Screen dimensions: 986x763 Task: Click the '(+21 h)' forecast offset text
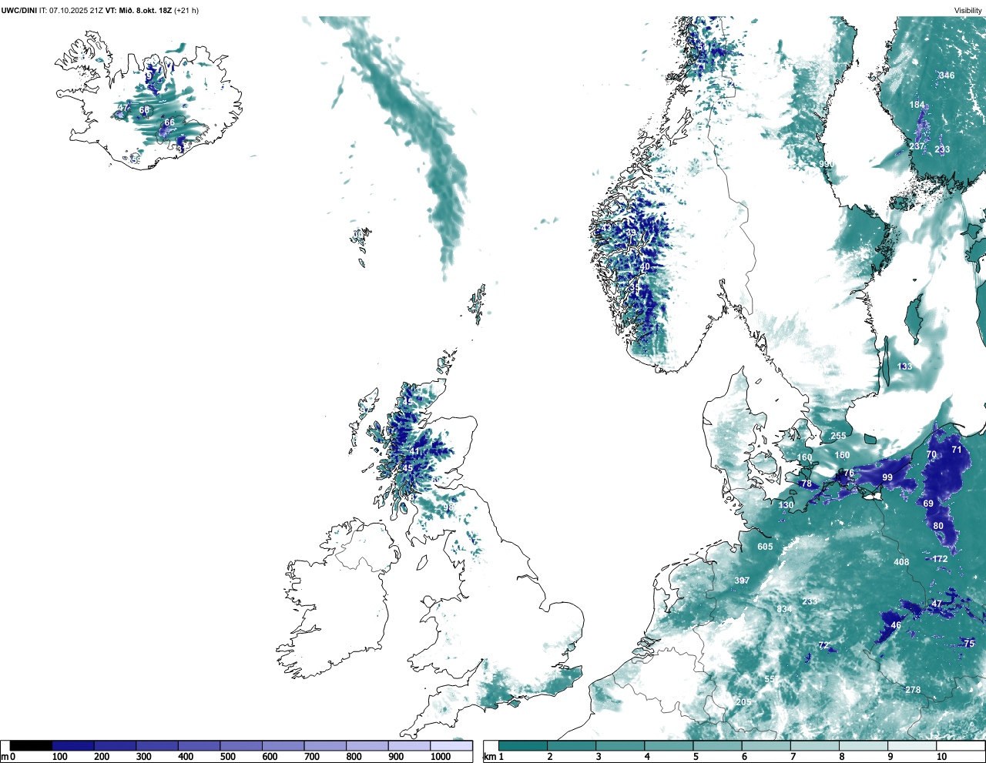[188, 10]
